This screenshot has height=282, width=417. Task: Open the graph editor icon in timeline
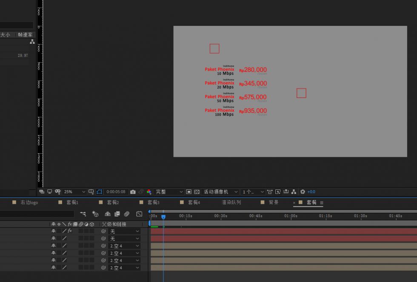pyautogui.click(x=139, y=214)
